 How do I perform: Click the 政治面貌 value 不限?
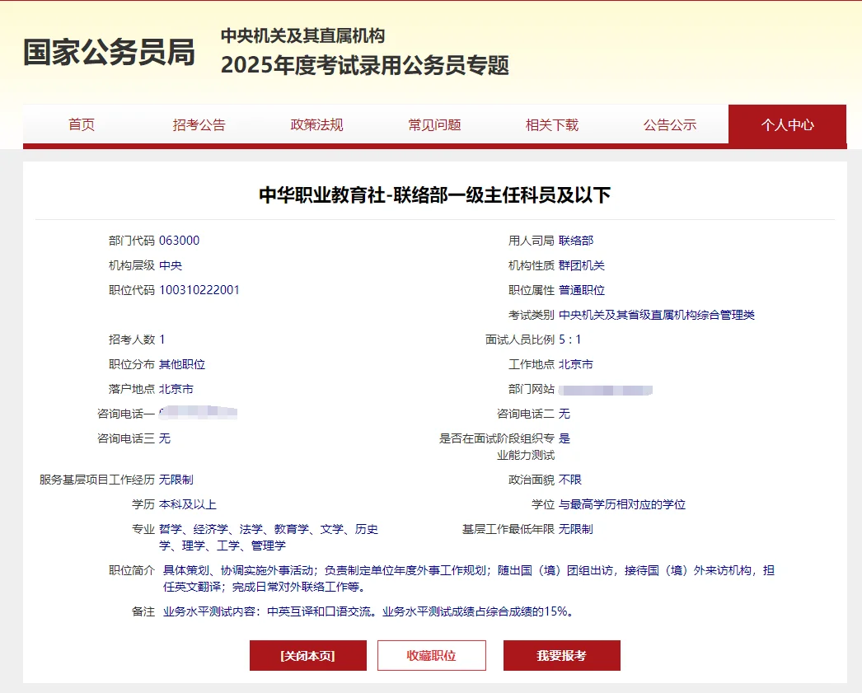point(570,480)
